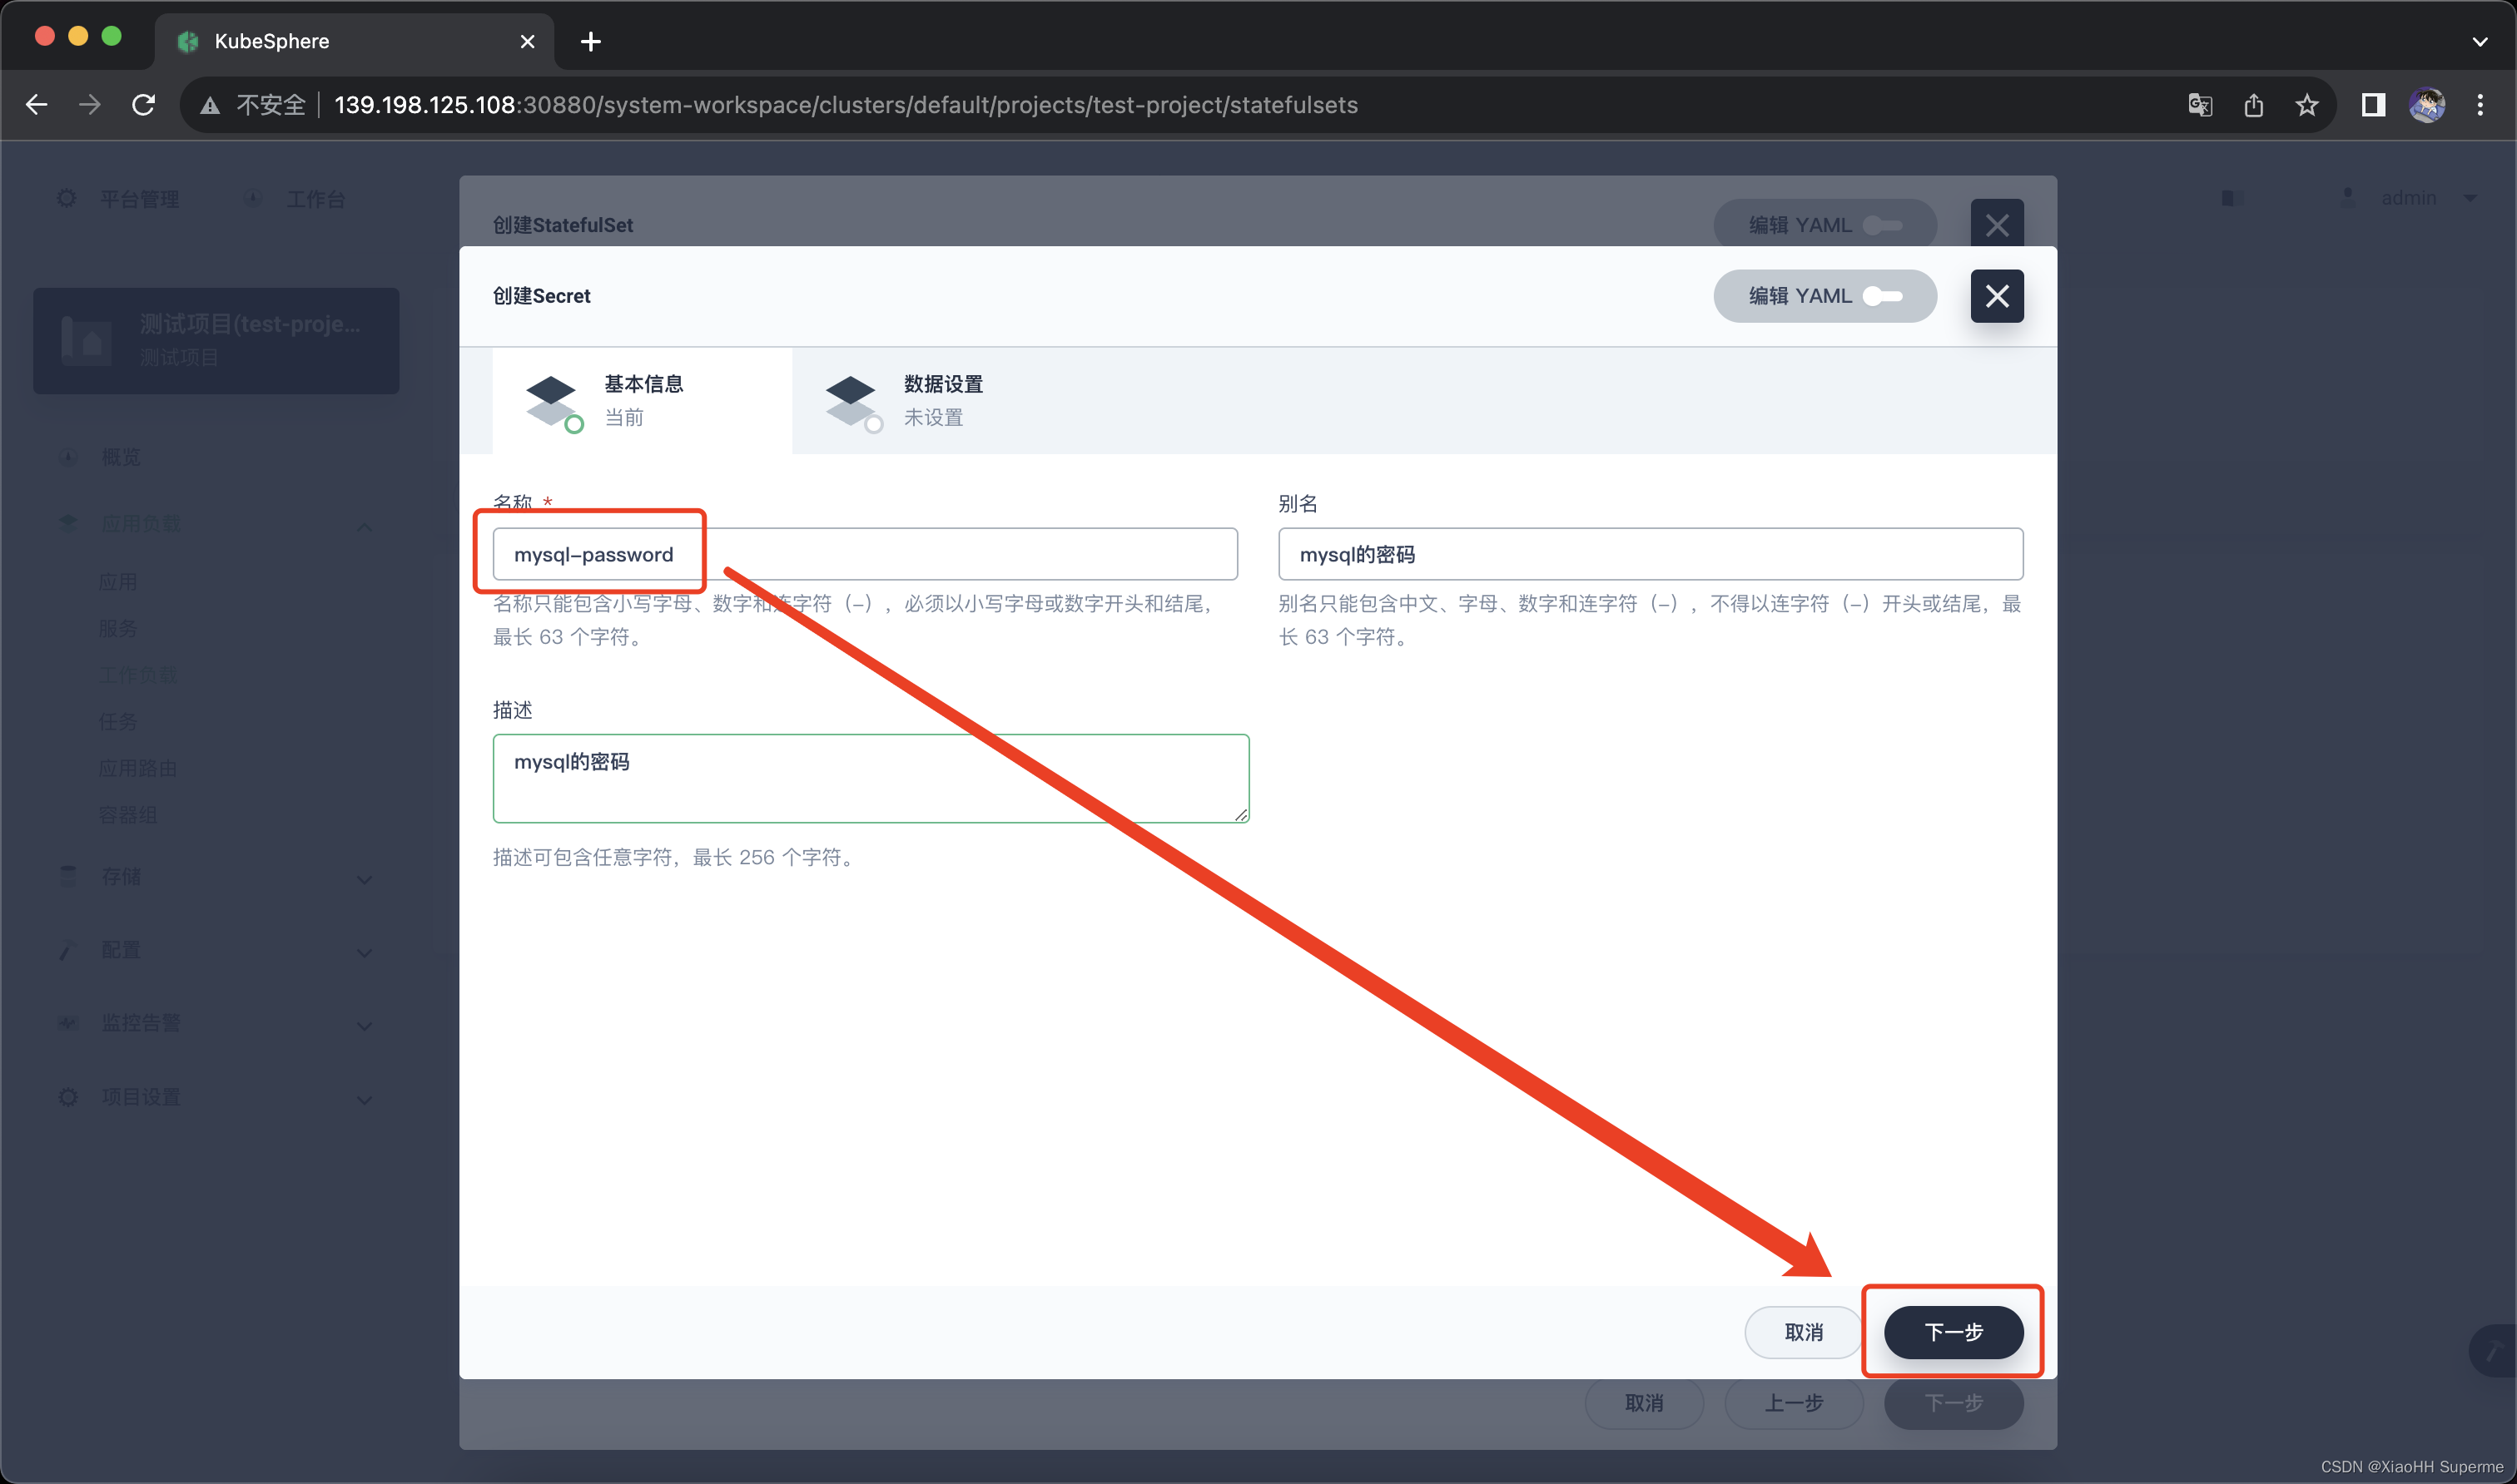The width and height of the screenshot is (2517, 1484).
Task: Click the share page icon
Action: click(2253, 105)
